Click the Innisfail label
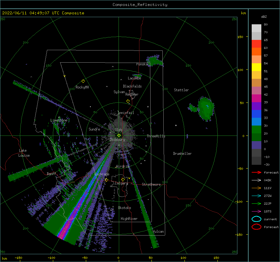The height and width of the screenshot is (262, 280). pyautogui.click(x=126, y=113)
